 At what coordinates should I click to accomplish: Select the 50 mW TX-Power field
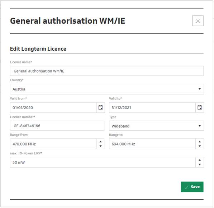pos(103,162)
